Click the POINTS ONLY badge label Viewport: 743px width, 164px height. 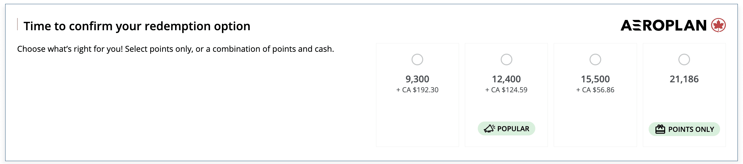pos(691,129)
